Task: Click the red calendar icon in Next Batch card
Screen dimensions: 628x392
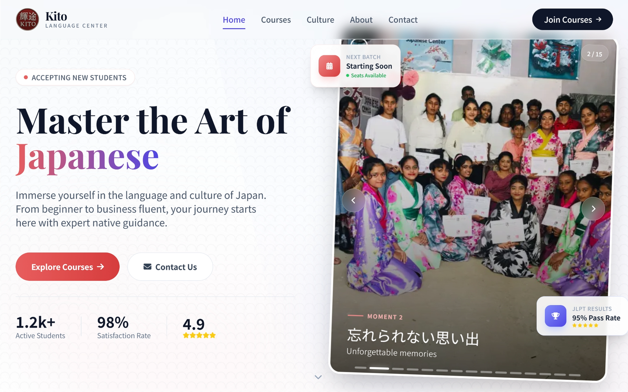Action: click(x=329, y=66)
